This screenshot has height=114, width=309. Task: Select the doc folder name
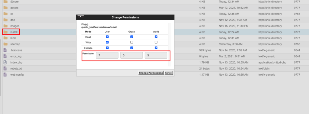click(13, 20)
